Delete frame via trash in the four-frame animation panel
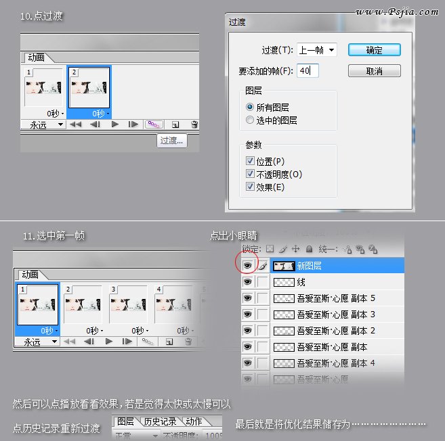The width and height of the screenshot is (445, 441). click(x=188, y=342)
